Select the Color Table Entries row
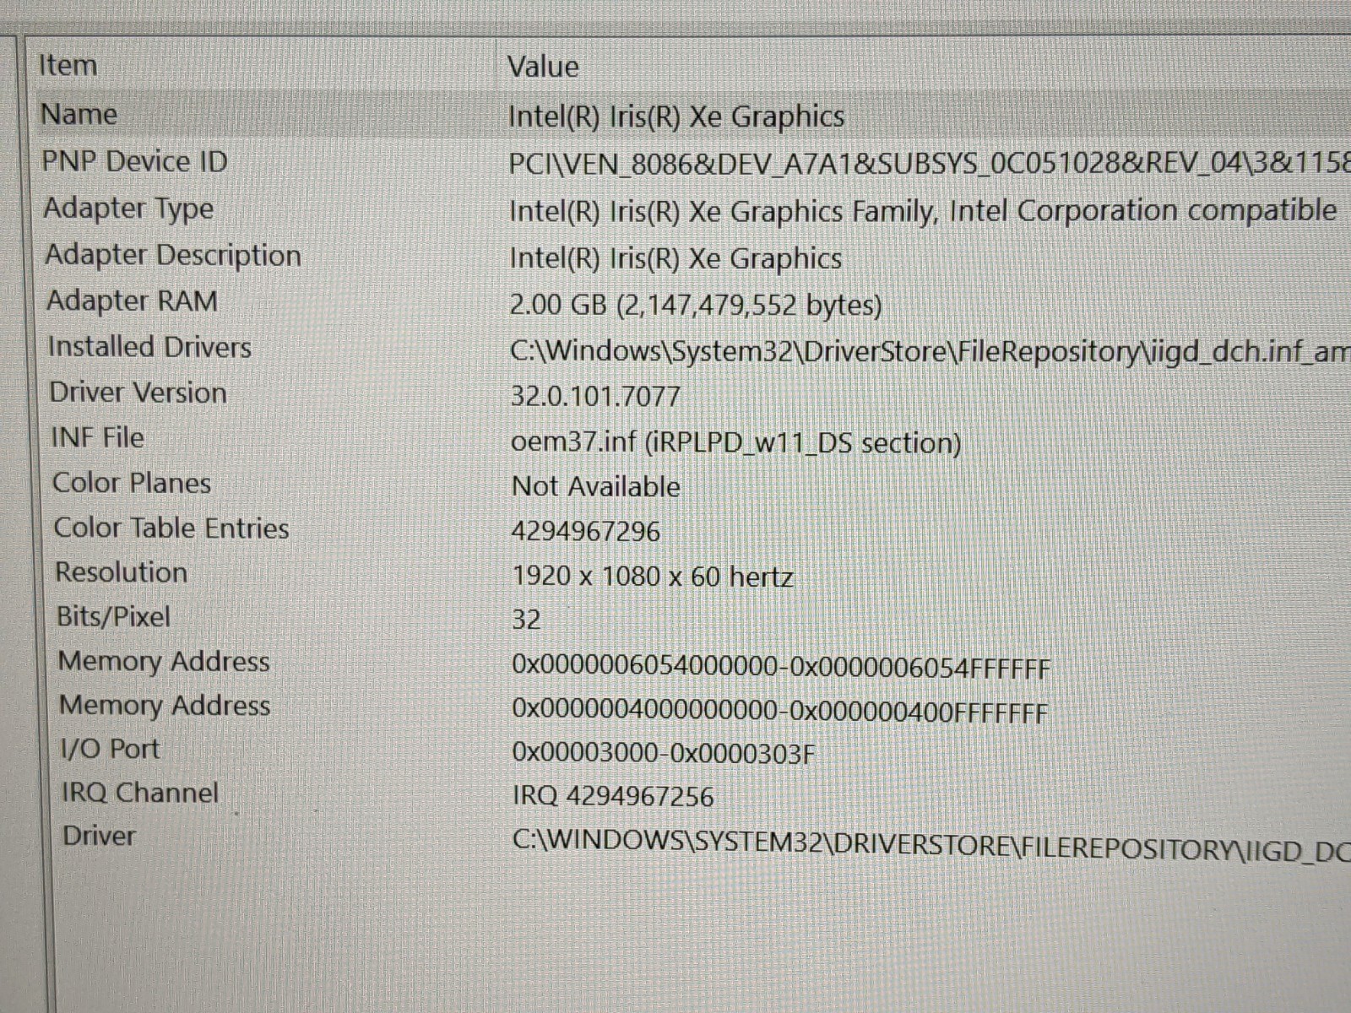The height and width of the screenshot is (1013, 1351). pyautogui.click(x=171, y=528)
